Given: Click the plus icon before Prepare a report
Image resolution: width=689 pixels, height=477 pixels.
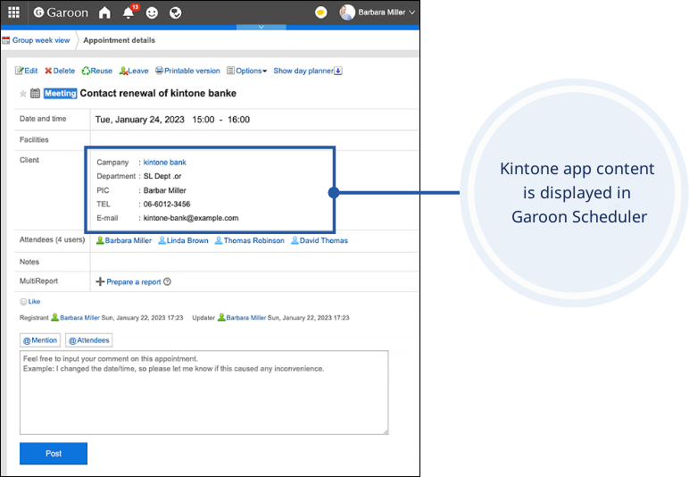Looking at the screenshot, I should [100, 281].
